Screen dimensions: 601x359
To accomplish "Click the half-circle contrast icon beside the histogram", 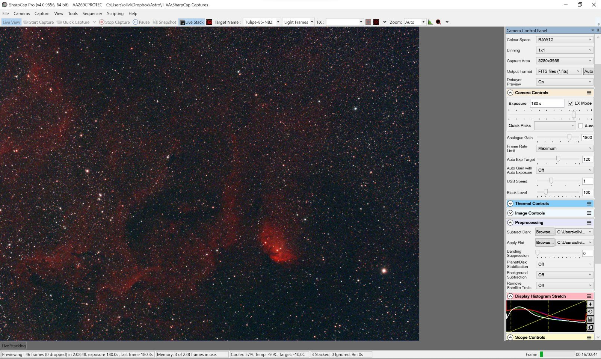I will click(x=590, y=327).
